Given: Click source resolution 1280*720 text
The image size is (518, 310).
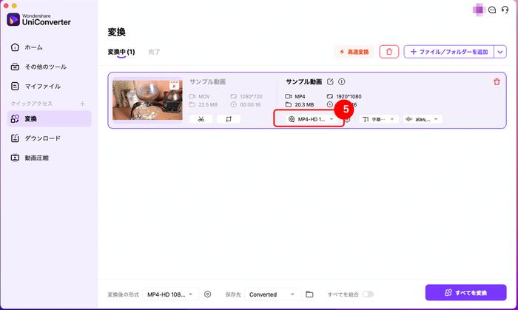Looking at the screenshot, I should tap(251, 96).
